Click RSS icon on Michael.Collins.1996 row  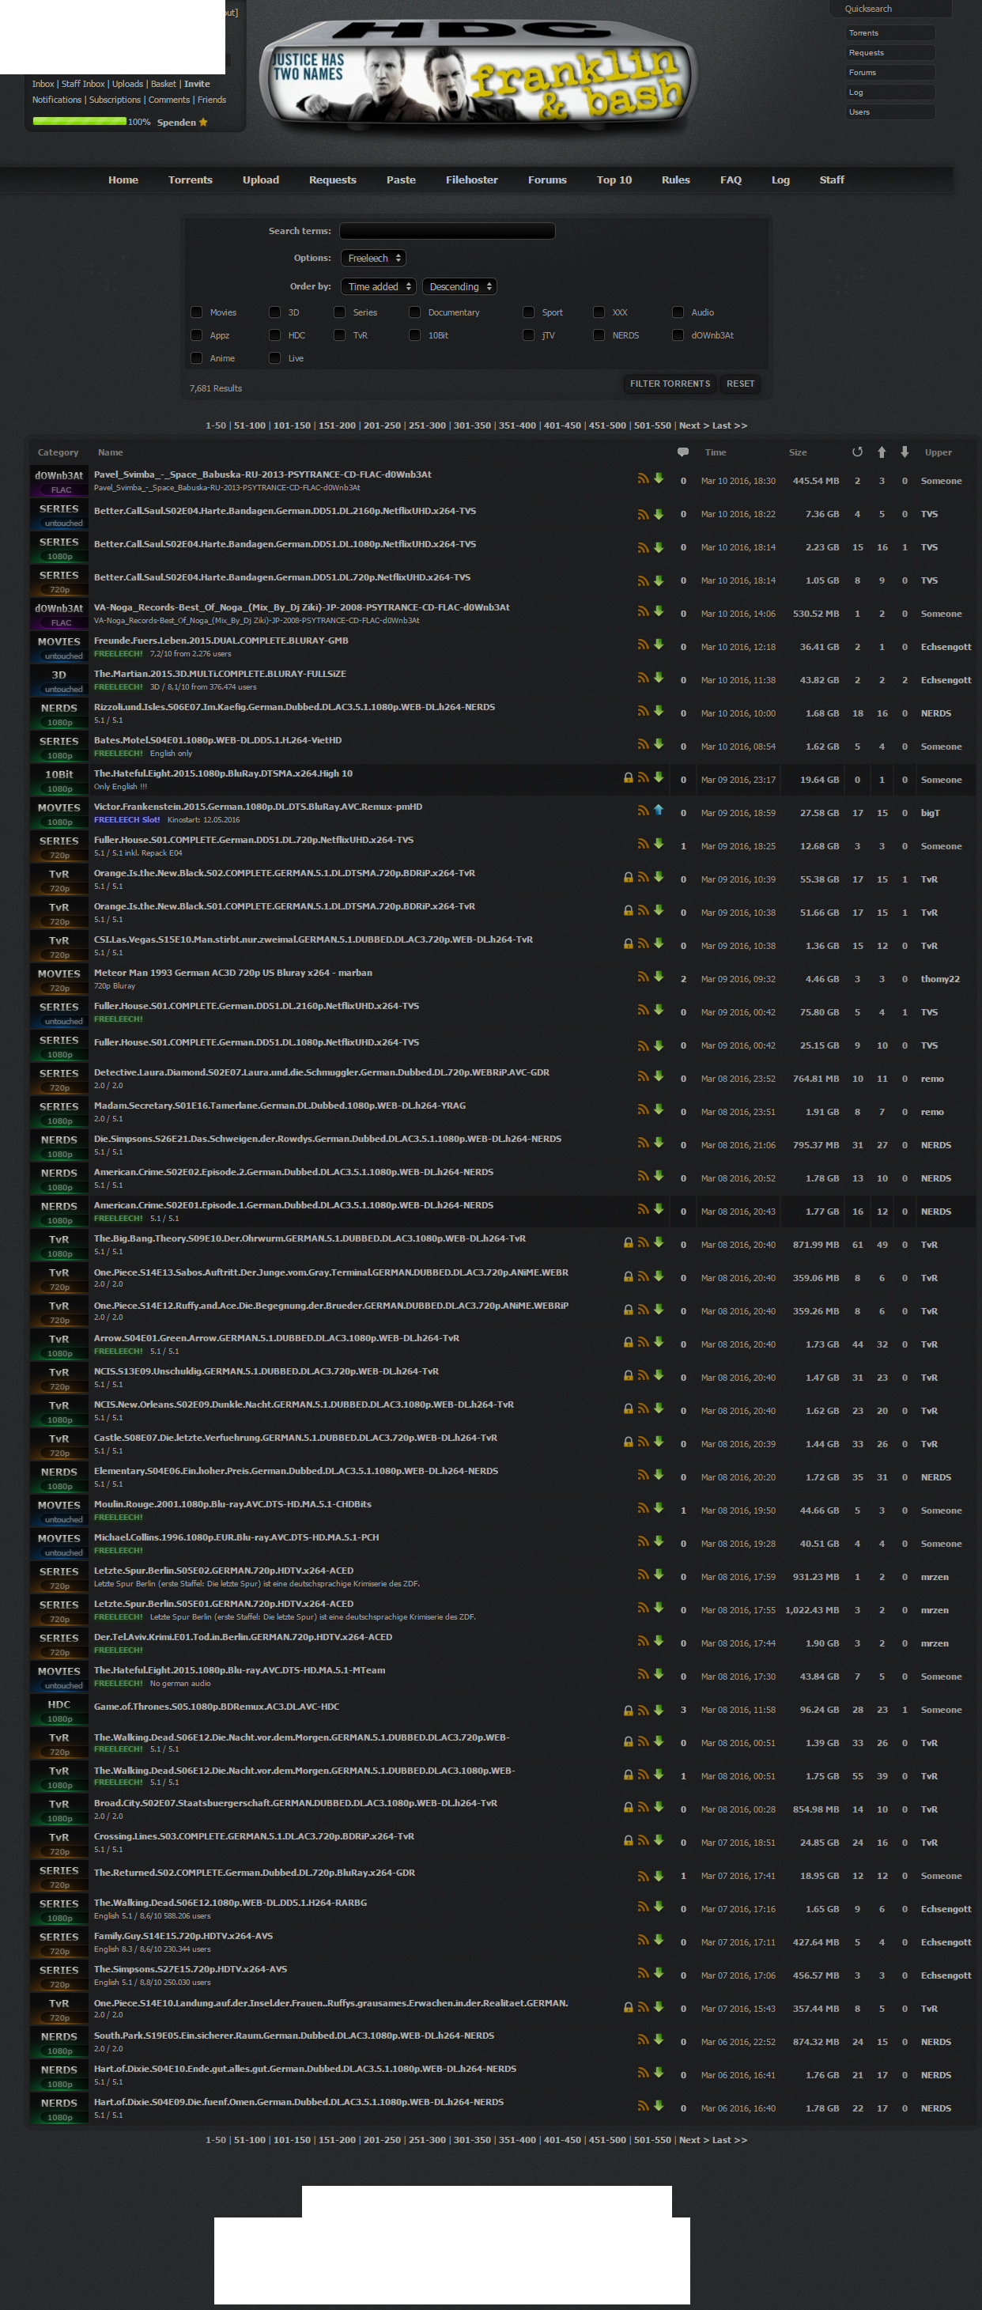point(643,1541)
